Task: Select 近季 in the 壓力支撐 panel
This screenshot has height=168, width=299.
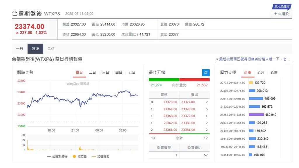Action: tap(248, 72)
